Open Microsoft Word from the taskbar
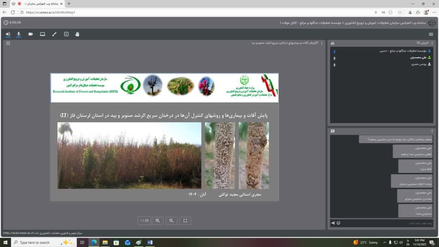439x247 pixels. pos(150,243)
